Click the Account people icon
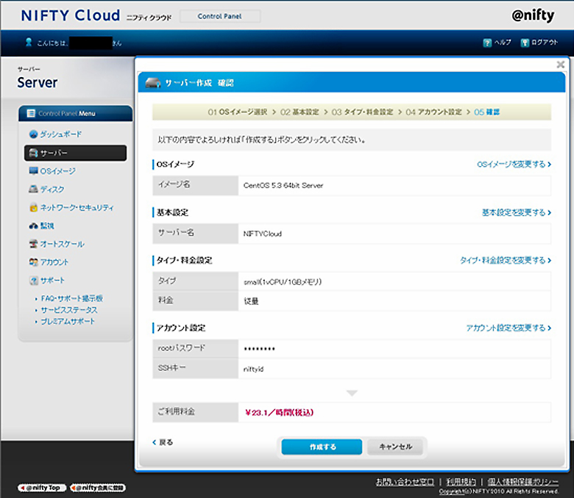The width and height of the screenshot is (574, 498). (x=33, y=262)
